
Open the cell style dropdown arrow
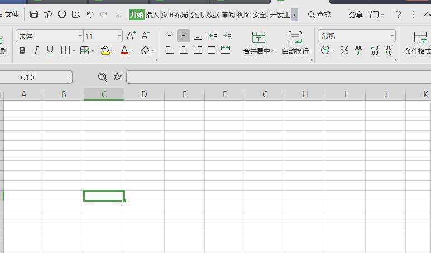[93, 51]
